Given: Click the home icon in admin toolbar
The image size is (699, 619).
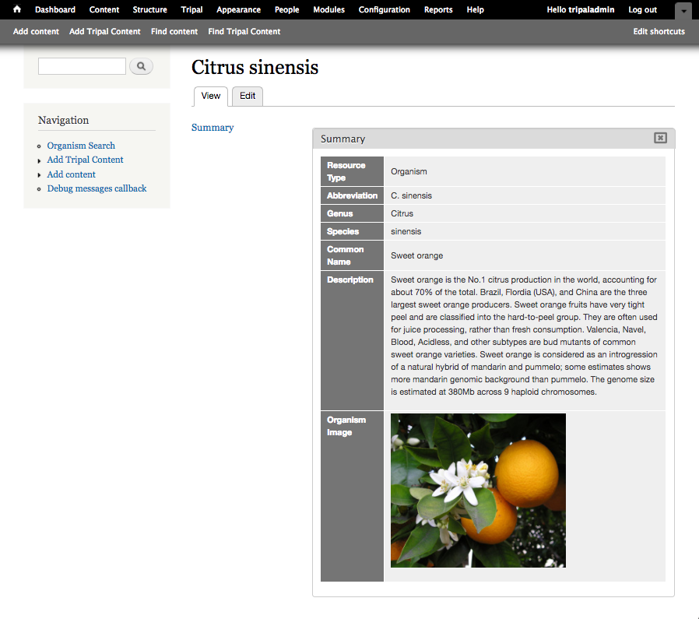Looking at the screenshot, I should coord(17,10).
